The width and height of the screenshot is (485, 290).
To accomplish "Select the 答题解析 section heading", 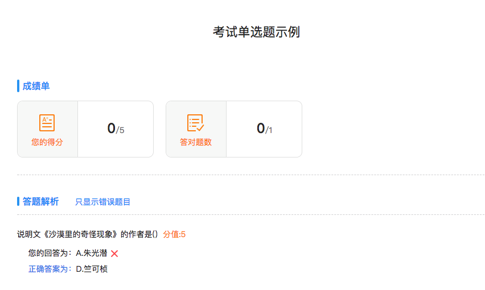I will pyautogui.click(x=40, y=201).
